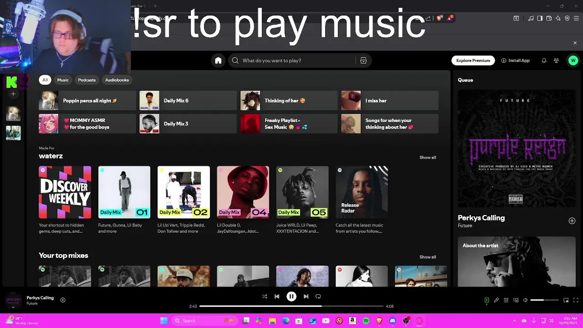Open Discover Weekly cover
The width and height of the screenshot is (583, 328).
(65, 192)
